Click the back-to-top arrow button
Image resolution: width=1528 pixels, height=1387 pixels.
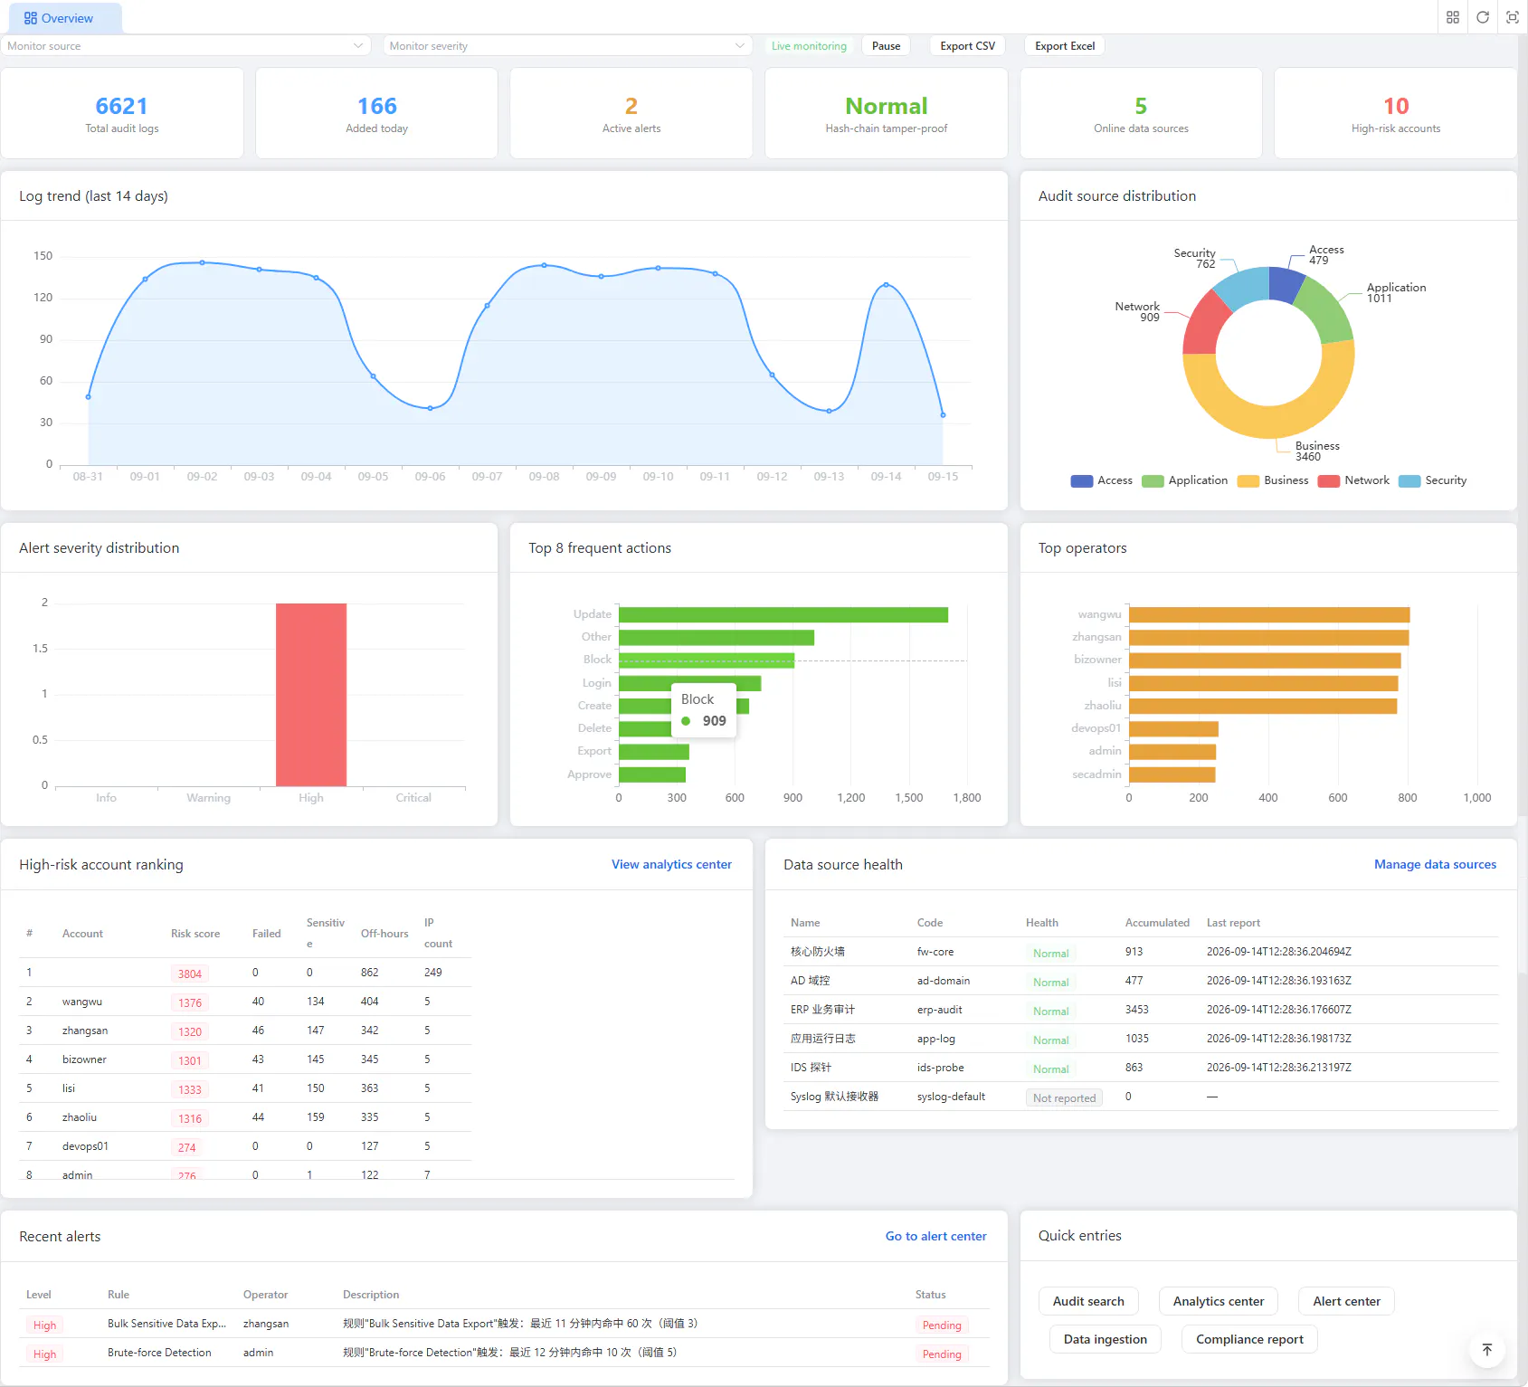tap(1487, 1350)
